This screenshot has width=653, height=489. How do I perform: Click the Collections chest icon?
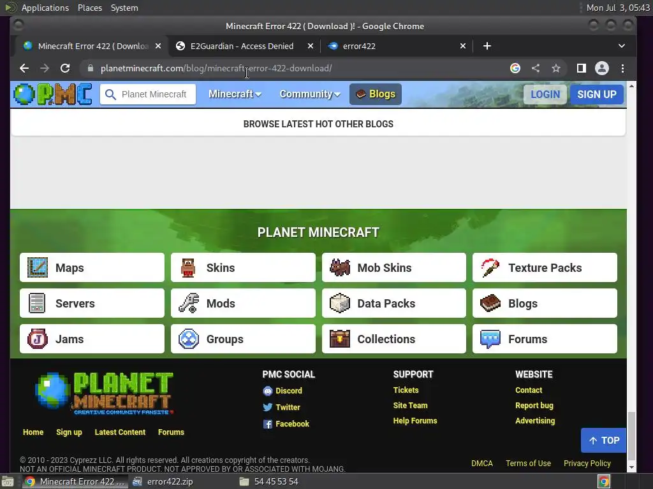click(340, 339)
